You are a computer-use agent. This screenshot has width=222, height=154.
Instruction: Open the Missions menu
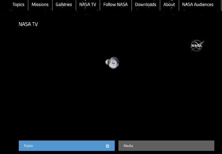[40, 5]
